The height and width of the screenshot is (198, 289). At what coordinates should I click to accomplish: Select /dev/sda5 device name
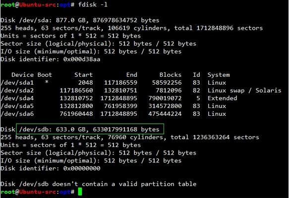pos(17,106)
